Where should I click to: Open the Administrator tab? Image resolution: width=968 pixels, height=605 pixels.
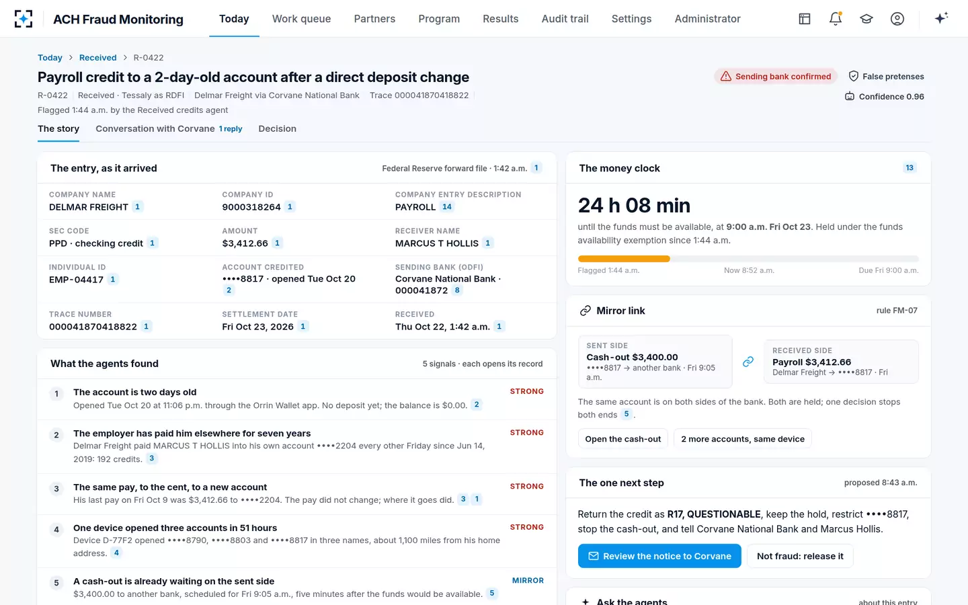tap(707, 19)
